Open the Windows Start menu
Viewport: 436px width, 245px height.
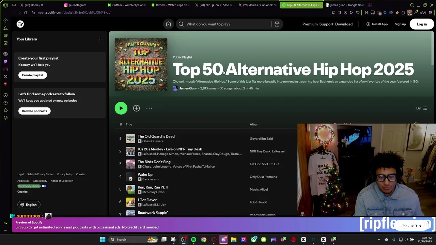(x=103, y=240)
